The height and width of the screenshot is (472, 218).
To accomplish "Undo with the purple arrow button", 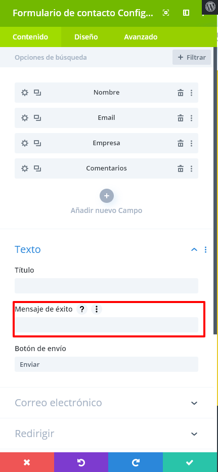I will [81, 462].
